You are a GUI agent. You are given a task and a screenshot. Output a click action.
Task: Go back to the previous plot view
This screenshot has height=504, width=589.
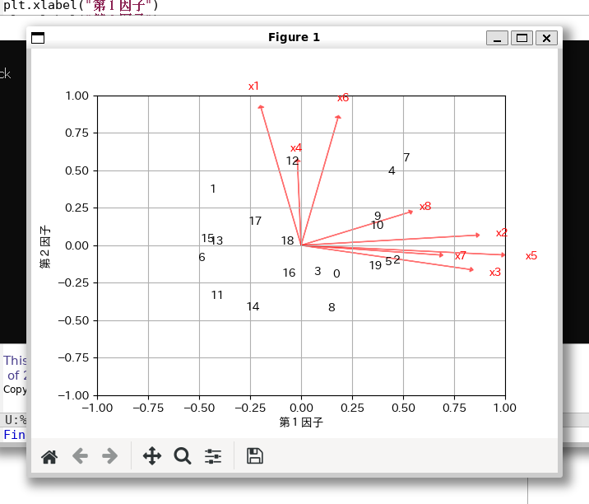[x=80, y=456]
